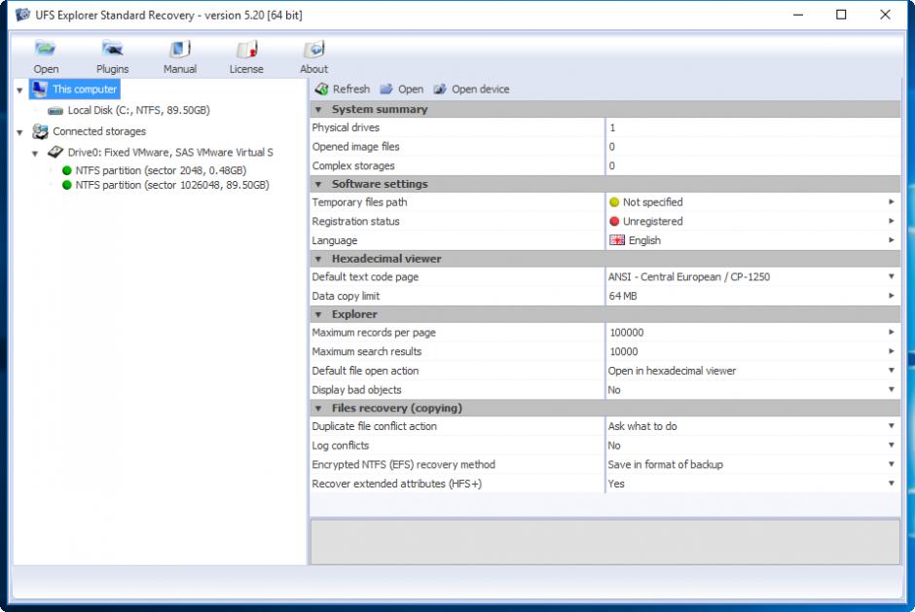Click the Open device label
The height and width of the screenshot is (612, 915).
(x=480, y=90)
